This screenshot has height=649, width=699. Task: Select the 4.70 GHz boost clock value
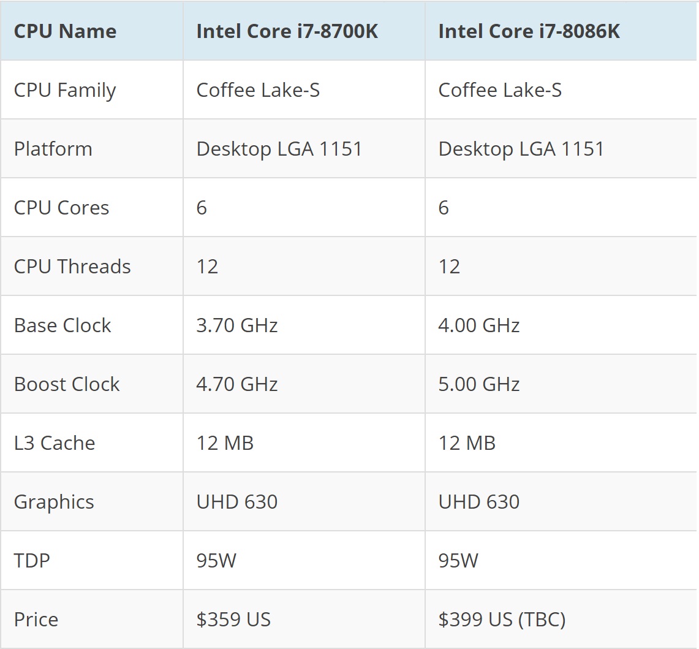coord(237,384)
